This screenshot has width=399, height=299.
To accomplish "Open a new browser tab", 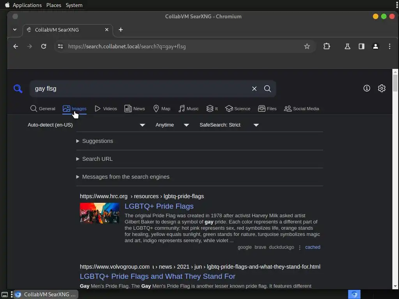I will tap(121, 30).
